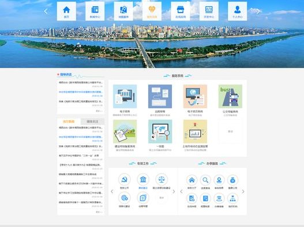Switch to the gray inactive news tab
Viewport: 304px width, 227px height.
pyautogui.click(x=92, y=121)
